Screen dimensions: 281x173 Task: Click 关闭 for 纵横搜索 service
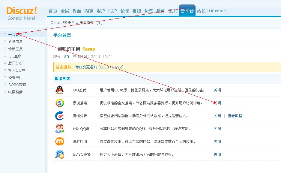217,103
